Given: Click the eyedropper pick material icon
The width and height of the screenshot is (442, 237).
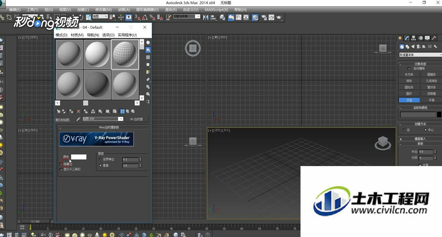Looking at the screenshot, I should tap(78, 119).
